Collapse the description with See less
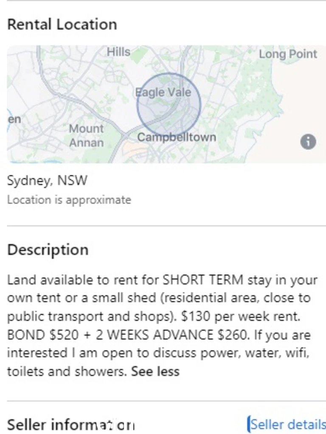326x434 pixels. (155, 371)
